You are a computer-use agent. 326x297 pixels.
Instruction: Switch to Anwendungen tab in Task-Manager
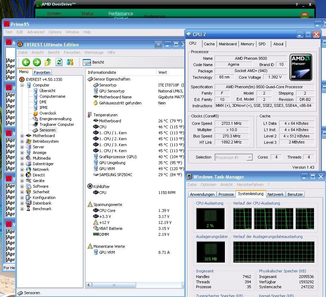(202, 194)
